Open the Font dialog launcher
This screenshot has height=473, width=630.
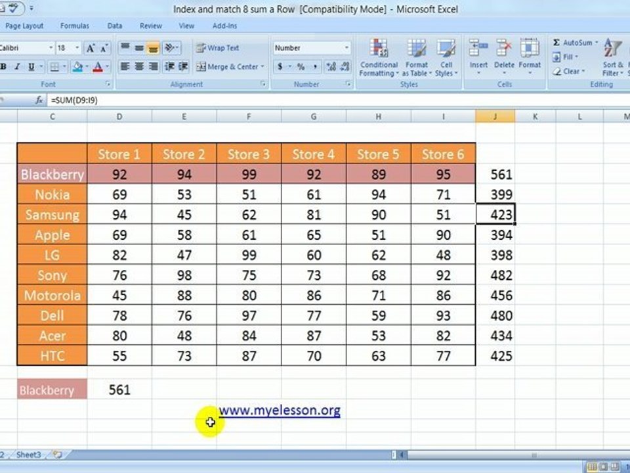(108, 83)
